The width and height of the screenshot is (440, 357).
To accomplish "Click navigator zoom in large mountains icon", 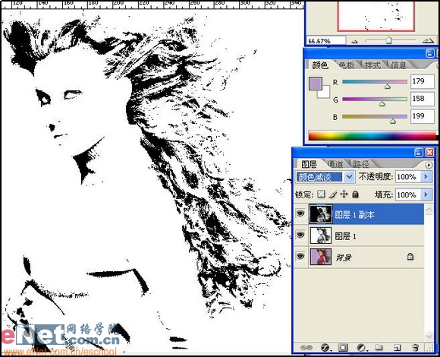I will click(428, 41).
